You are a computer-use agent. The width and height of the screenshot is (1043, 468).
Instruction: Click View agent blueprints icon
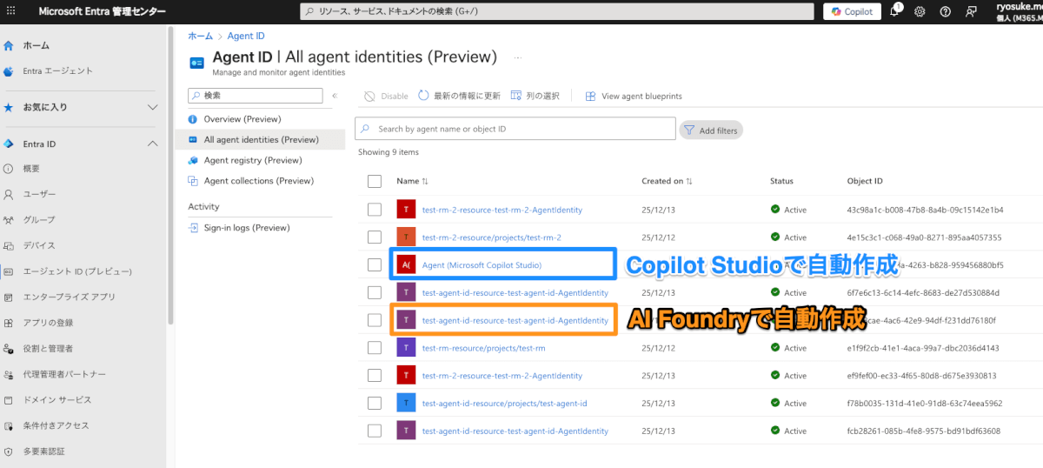point(591,96)
